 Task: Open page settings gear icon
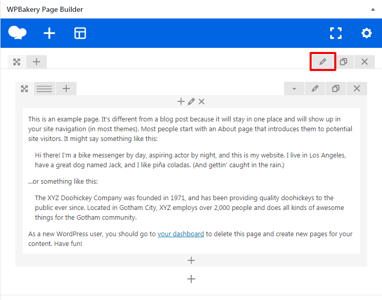366,33
